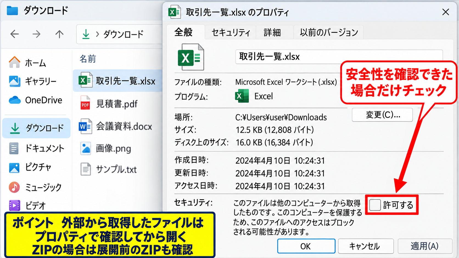Click the back arrow in Explorer
The image size is (459, 258).
15,34
